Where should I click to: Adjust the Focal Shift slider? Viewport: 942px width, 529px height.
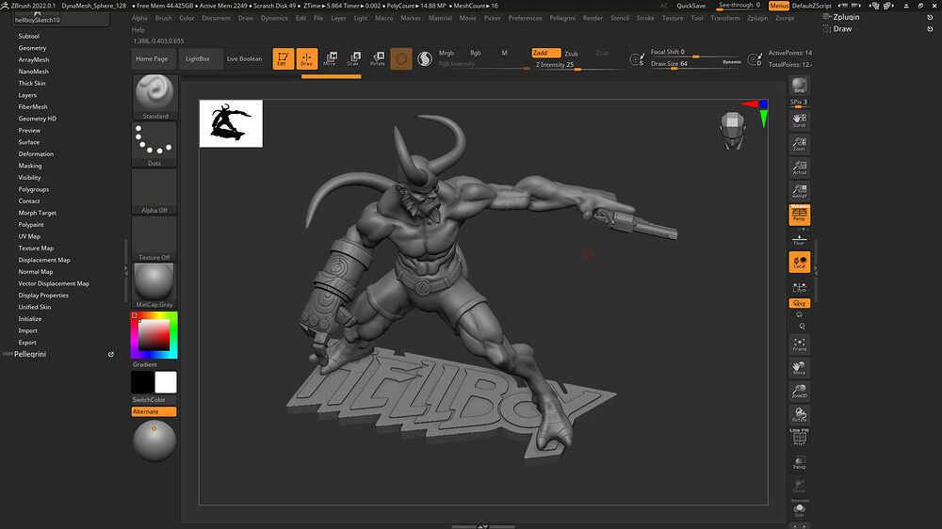(696, 52)
